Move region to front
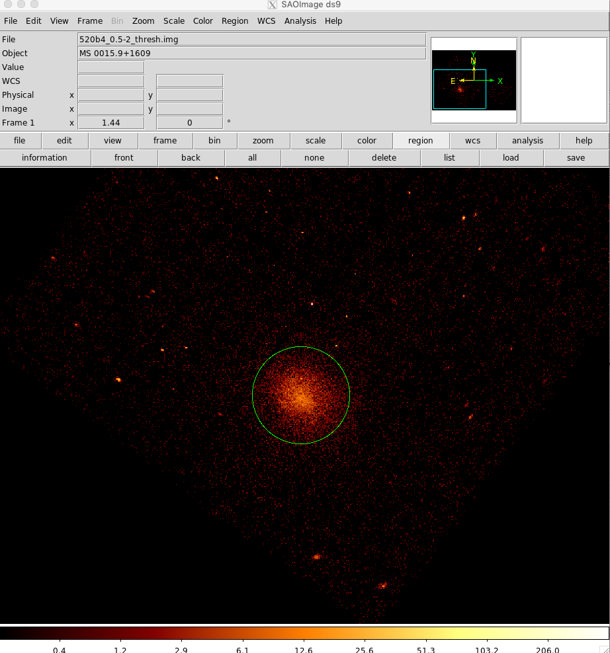Screen dimensions: 610x653 click(124, 158)
